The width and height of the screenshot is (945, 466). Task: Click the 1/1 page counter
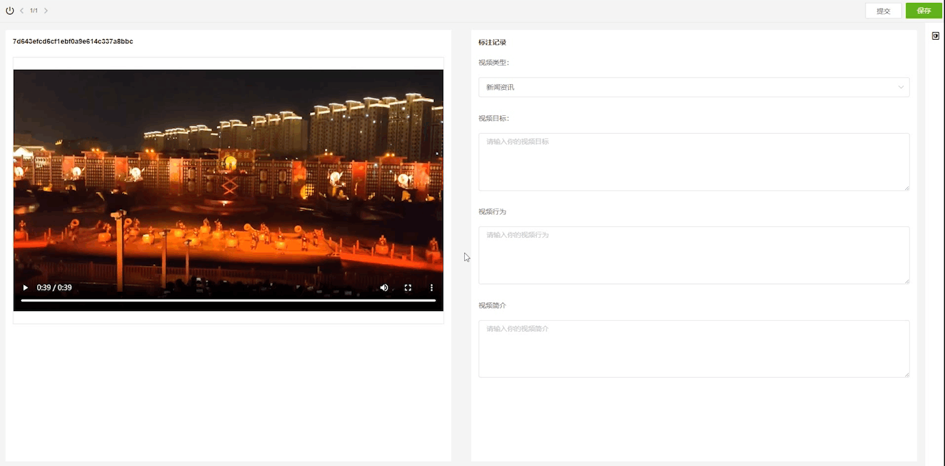click(x=34, y=11)
